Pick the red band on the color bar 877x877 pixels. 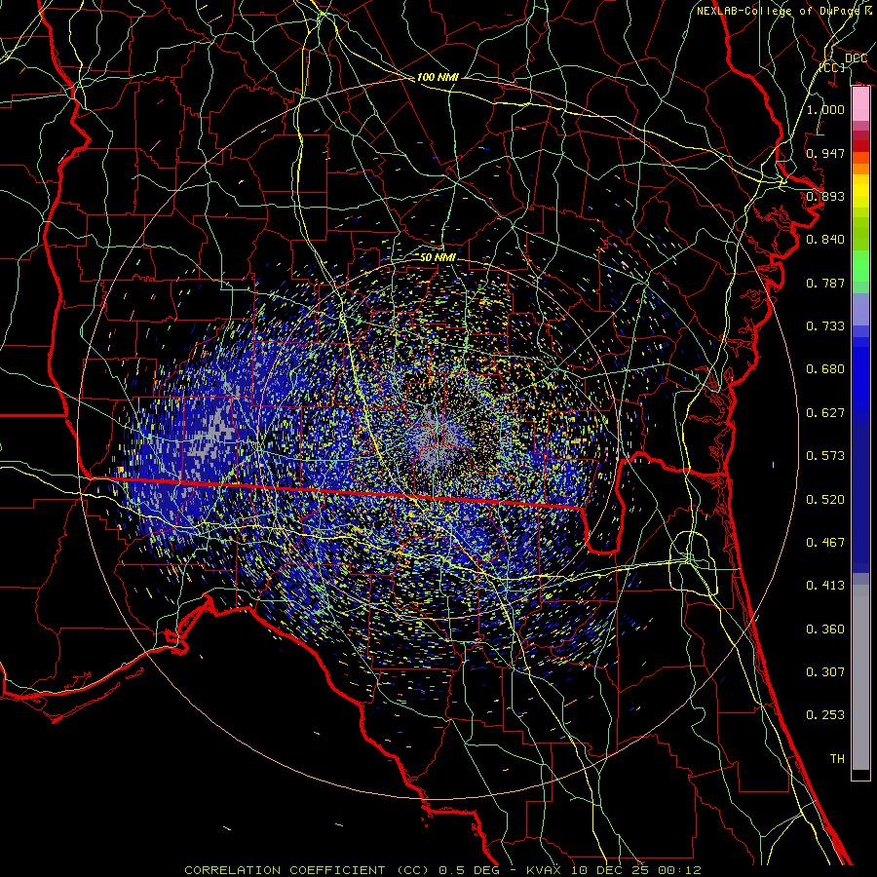click(x=860, y=145)
